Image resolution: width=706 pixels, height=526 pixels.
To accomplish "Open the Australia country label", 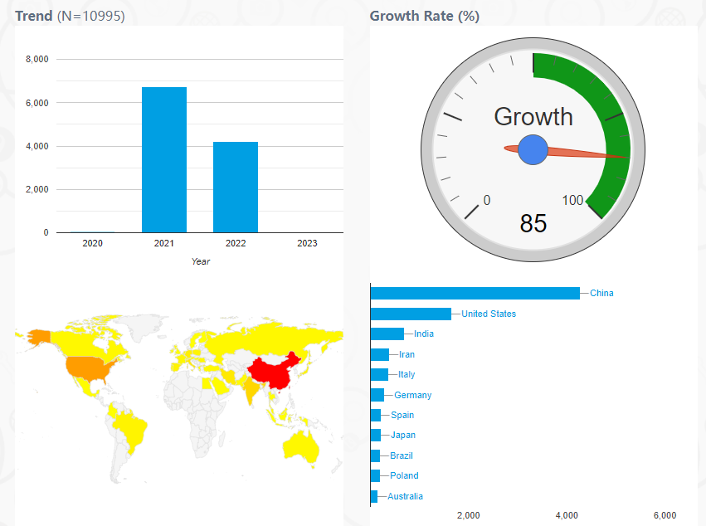I will (x=405, y=496).
